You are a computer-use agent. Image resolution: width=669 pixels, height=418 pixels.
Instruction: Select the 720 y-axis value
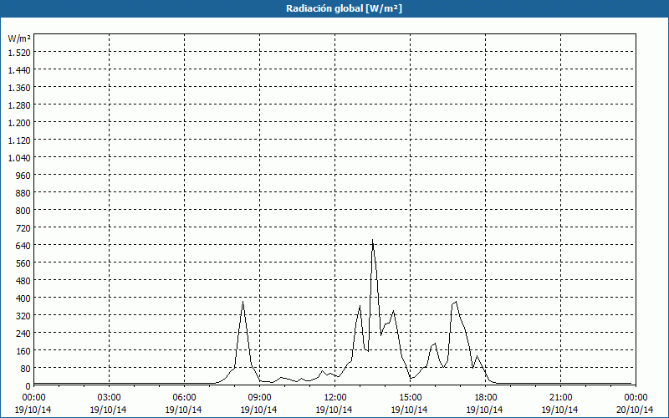point(23,228)
